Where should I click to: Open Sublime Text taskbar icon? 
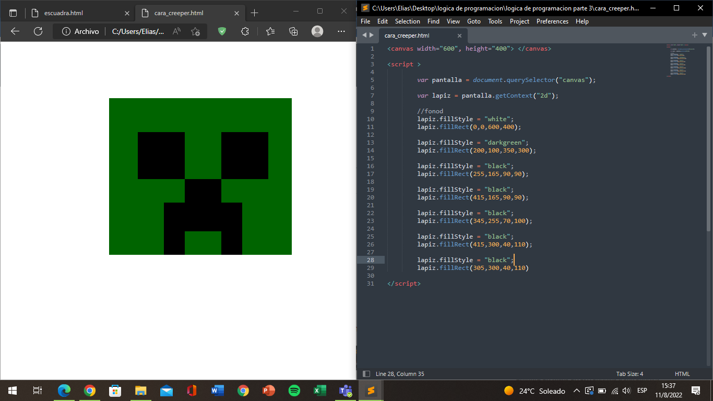point(371,391)
